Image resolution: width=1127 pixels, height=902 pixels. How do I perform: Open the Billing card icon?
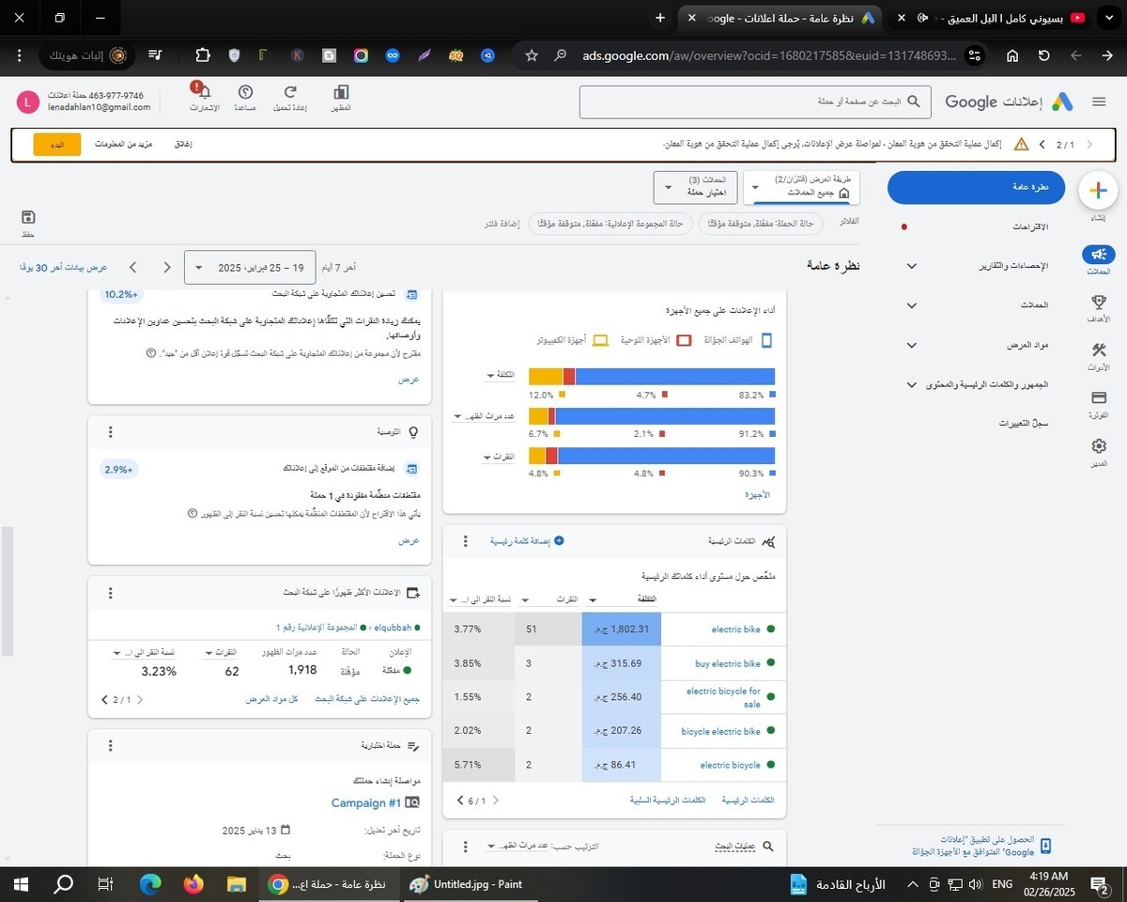coord(1098,399)
